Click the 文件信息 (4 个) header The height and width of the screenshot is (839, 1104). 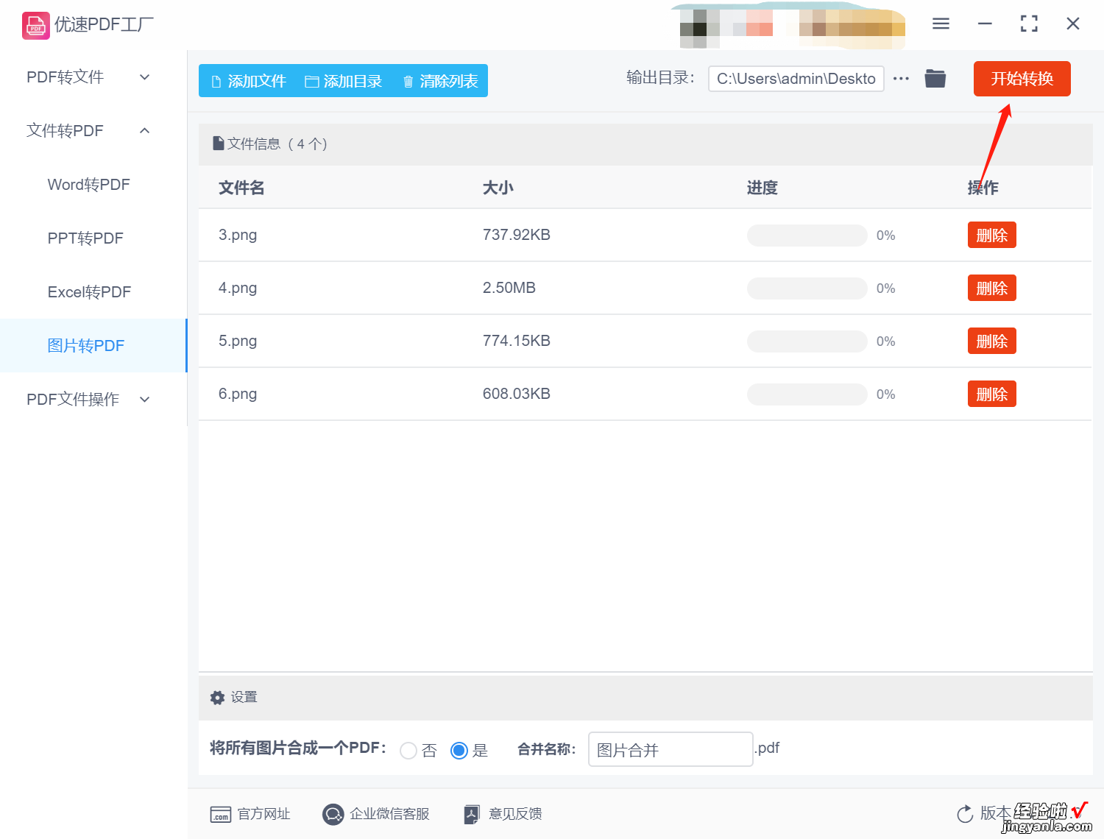tap(270, 144)
